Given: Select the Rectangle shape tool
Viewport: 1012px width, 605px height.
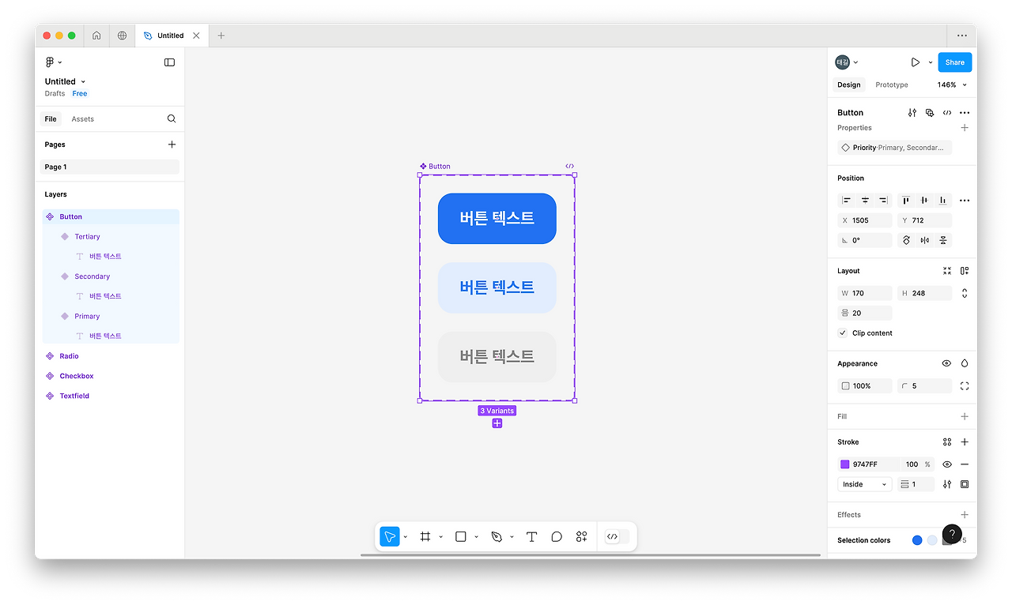Looking at the screenshot, I should coord(461,536).
